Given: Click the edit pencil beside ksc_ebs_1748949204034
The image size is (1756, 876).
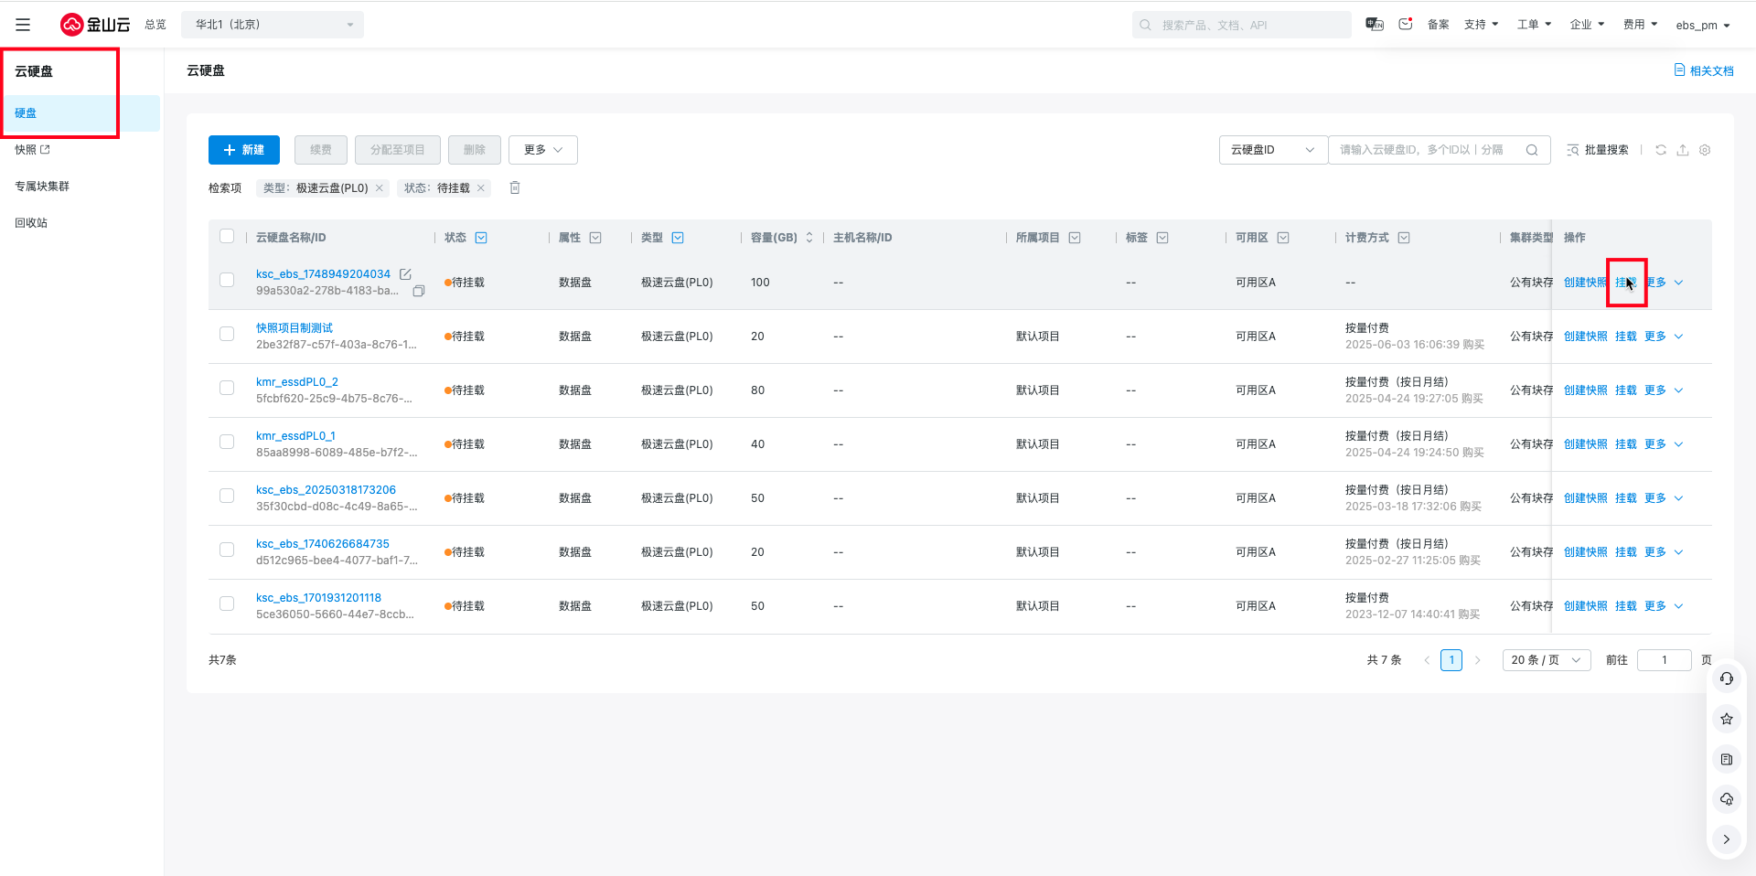Looking at the screenshot, I should pyautogui.click(x=405, y=274).
